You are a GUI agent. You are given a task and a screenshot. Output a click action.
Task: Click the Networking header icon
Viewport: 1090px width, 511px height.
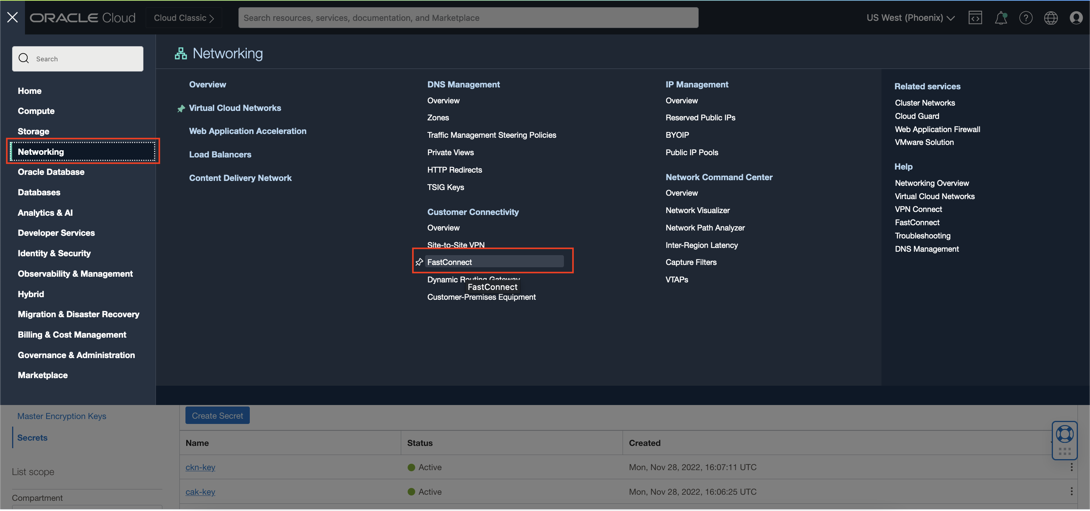pos(181,53)
